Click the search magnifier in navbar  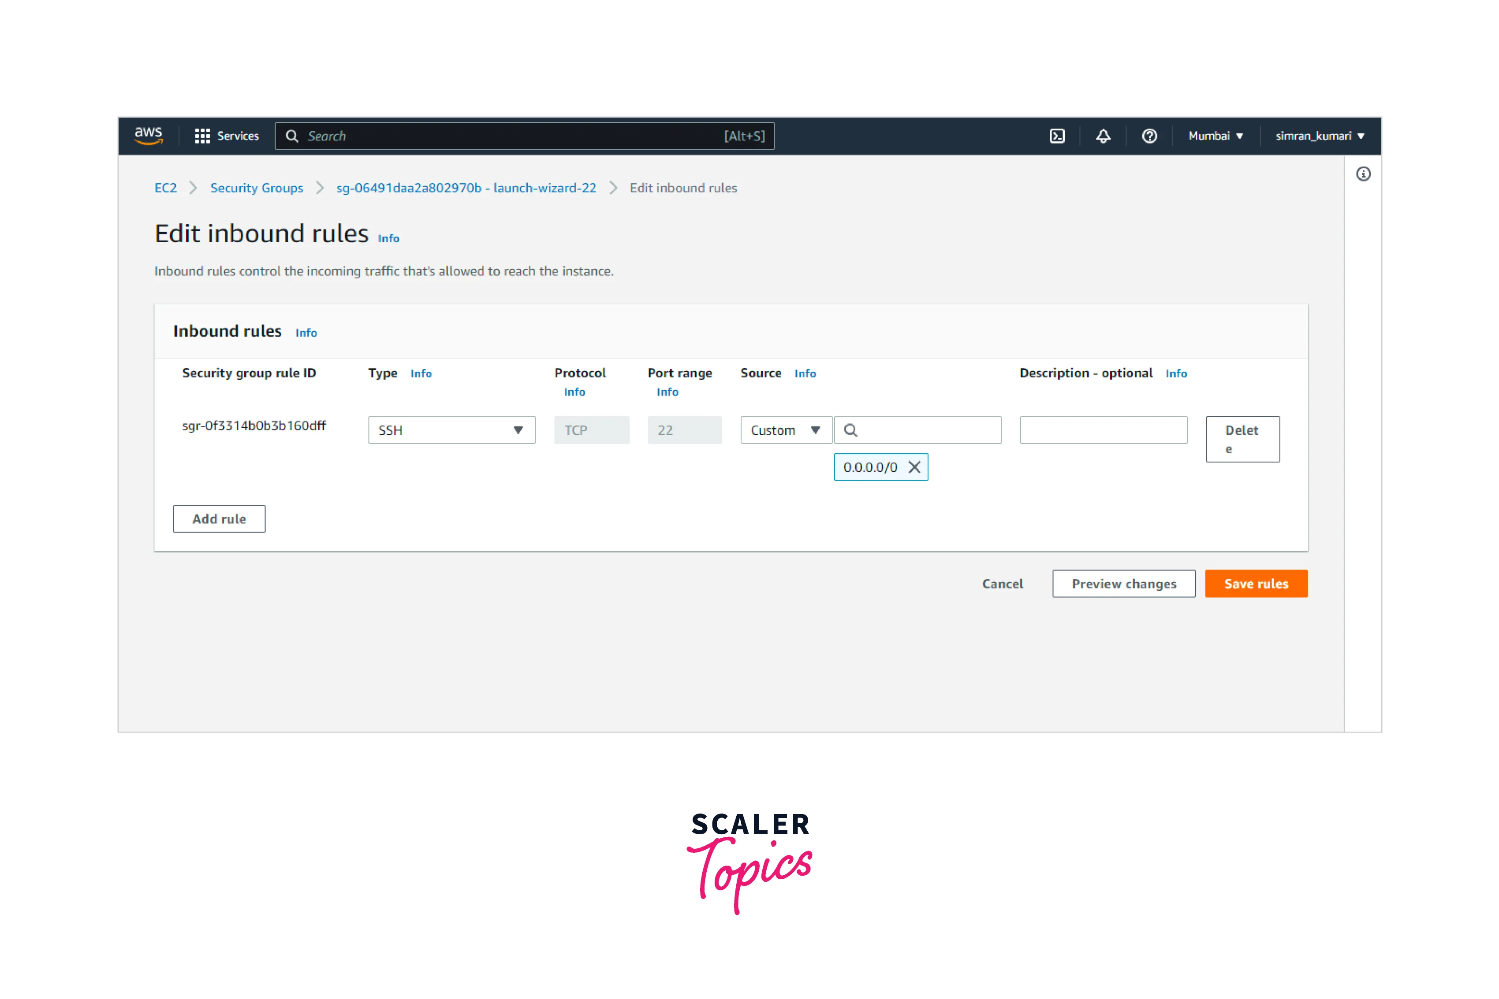coord(292,136)
